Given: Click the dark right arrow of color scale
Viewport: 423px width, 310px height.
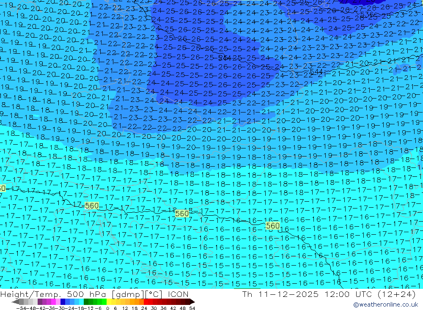Looking at the screenshot, I should point(192,302).
